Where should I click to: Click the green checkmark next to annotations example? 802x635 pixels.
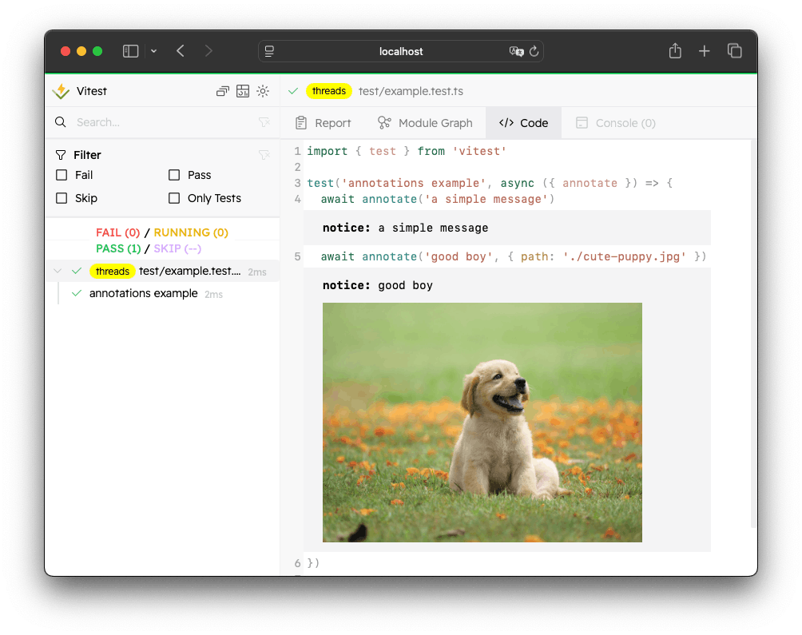pos(77,293)
